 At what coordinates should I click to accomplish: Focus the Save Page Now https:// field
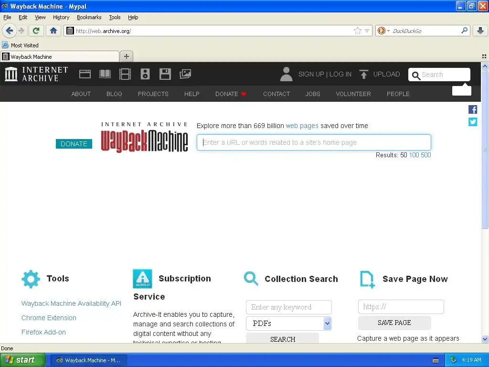coord(401,307)
